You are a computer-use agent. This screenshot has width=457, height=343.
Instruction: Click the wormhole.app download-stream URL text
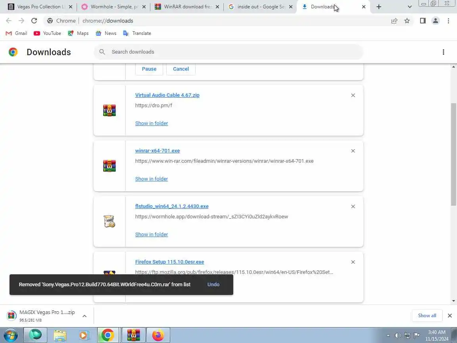[x=211, y=217]
